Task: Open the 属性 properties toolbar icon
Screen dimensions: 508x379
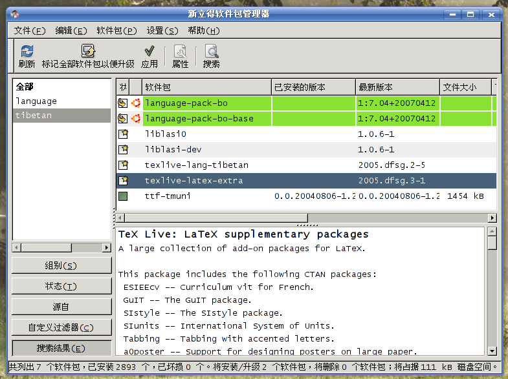Action: [180, 51]
